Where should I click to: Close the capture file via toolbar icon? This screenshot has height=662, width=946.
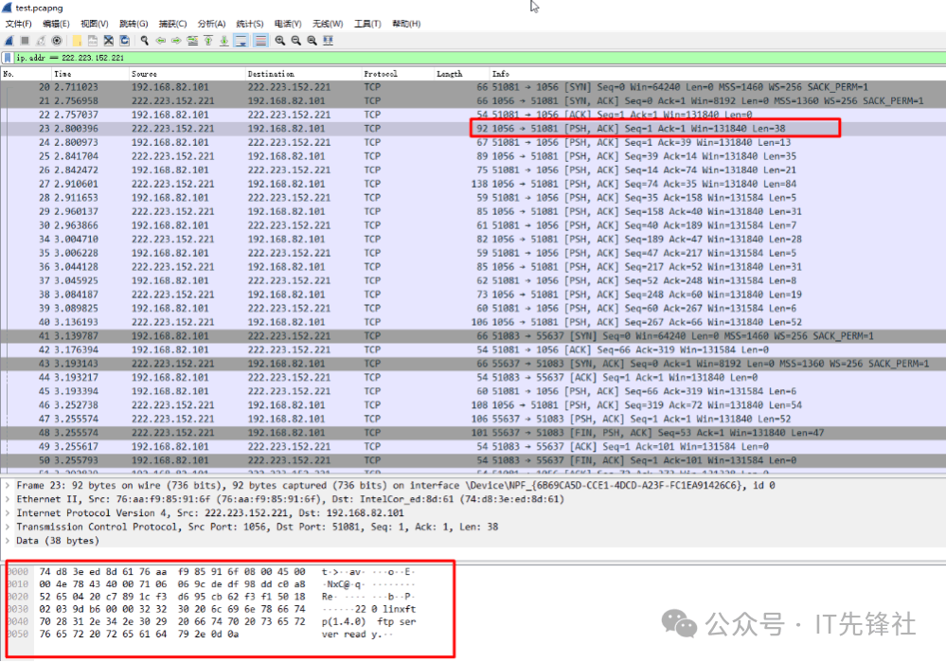[x=109, y=41]
